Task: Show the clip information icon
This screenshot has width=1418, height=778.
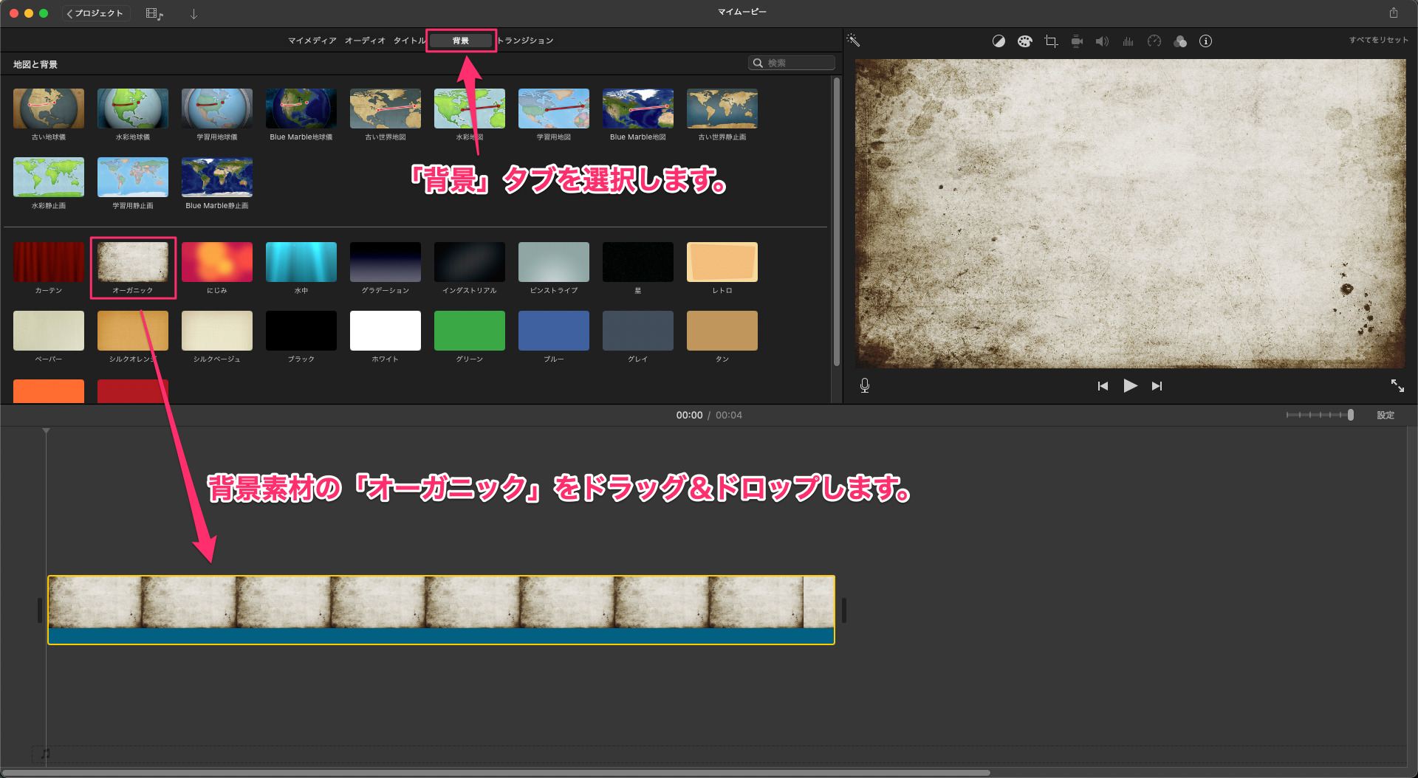Action: click(x=1205, y=41)
